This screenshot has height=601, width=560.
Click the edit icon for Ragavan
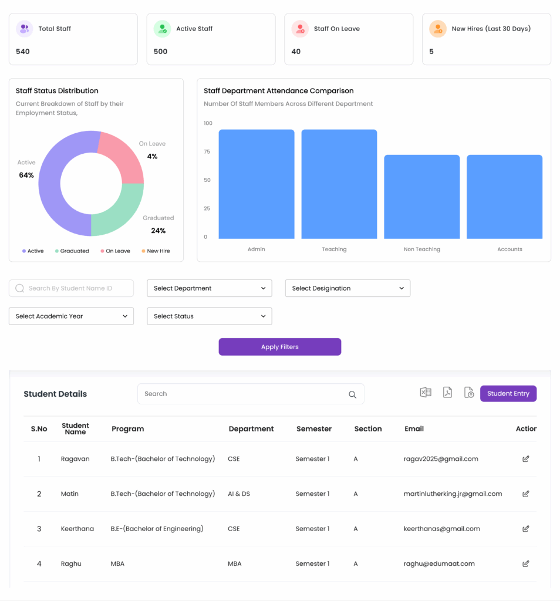pos(525,459)
